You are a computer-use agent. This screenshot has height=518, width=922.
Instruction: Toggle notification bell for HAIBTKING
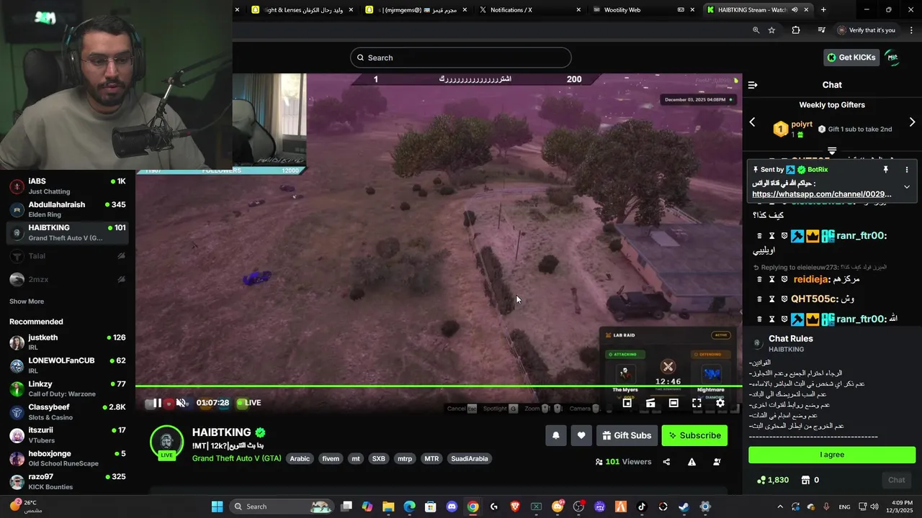click(556, 435)
